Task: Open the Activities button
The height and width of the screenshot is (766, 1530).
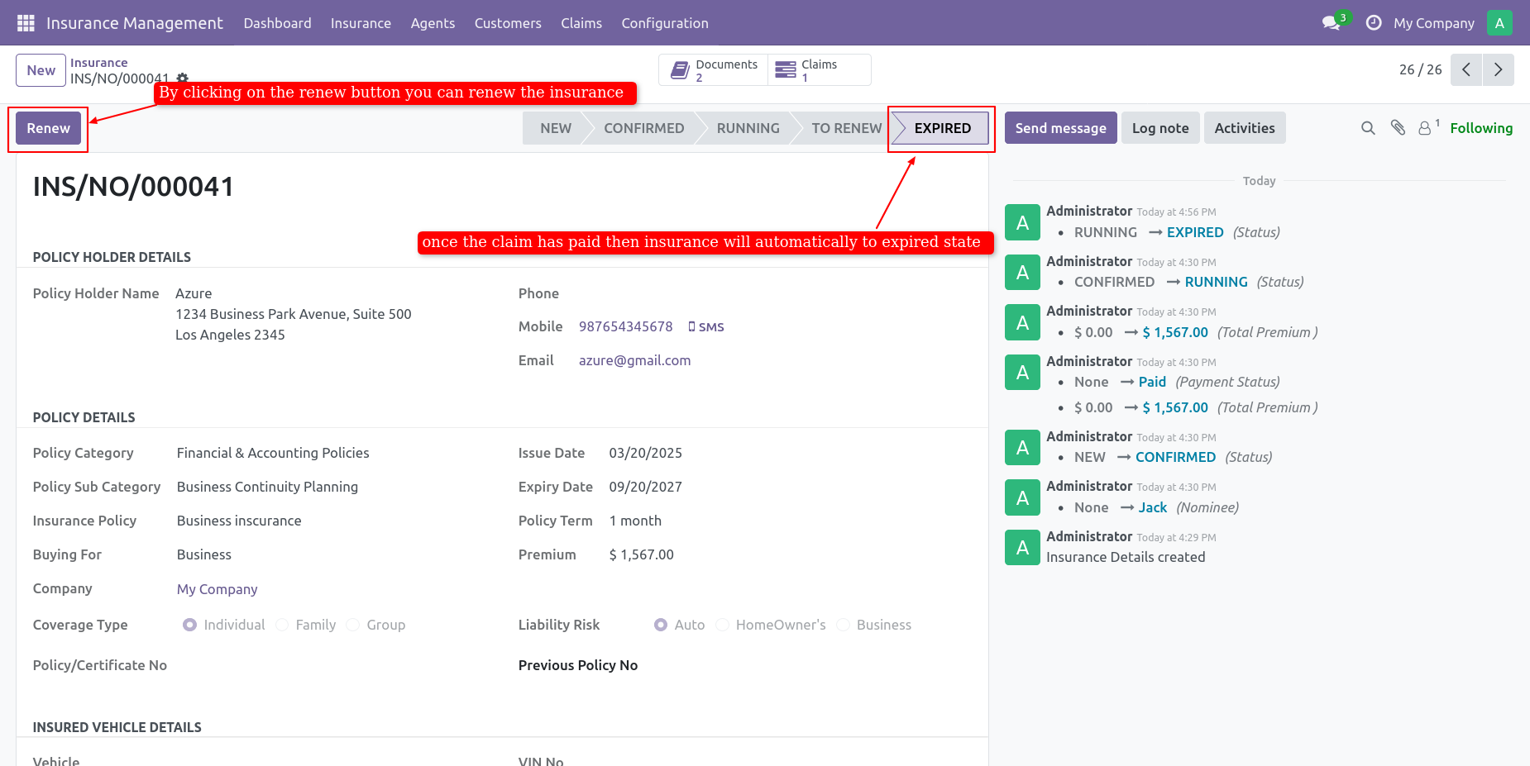Action: coord(1245,128)
